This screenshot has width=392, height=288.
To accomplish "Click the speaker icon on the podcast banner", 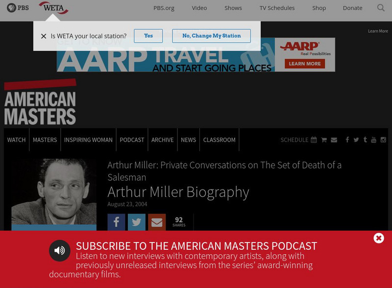I will point(59,251).
